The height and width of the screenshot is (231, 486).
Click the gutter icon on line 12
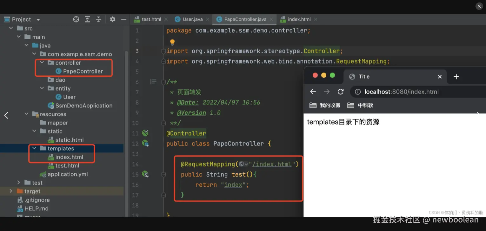[145, 143]
